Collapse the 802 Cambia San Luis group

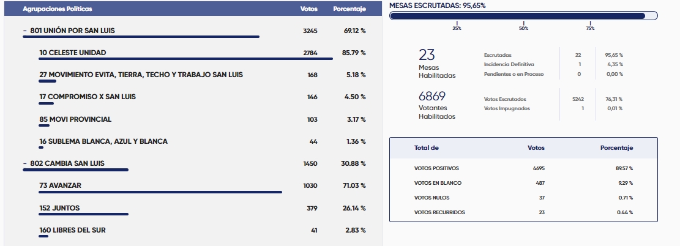coord(24,163)
